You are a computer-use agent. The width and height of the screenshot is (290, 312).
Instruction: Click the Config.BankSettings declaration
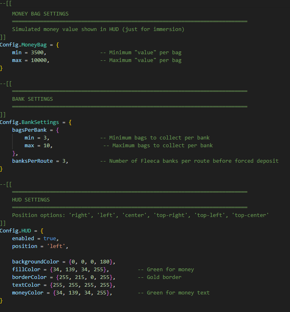coord(29,122)
